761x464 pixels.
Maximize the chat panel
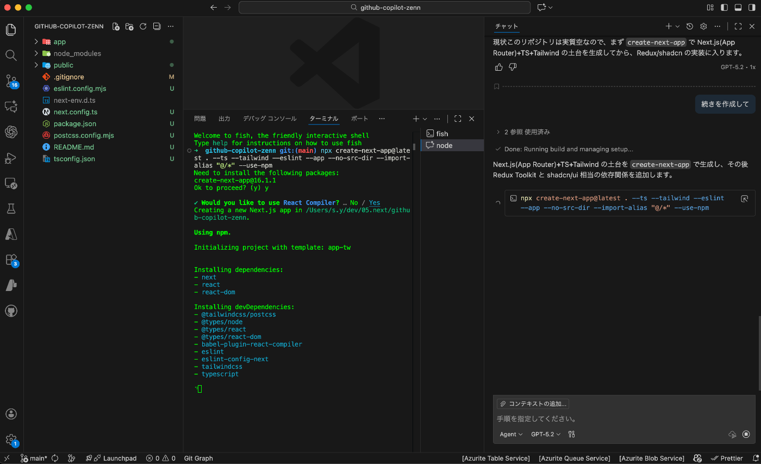coord(738,26)
